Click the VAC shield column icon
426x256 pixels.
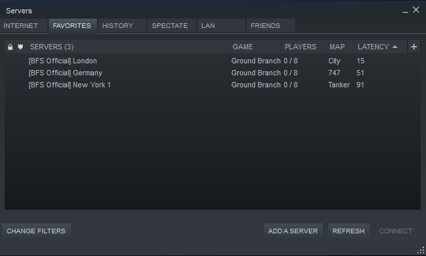point(20,47)
